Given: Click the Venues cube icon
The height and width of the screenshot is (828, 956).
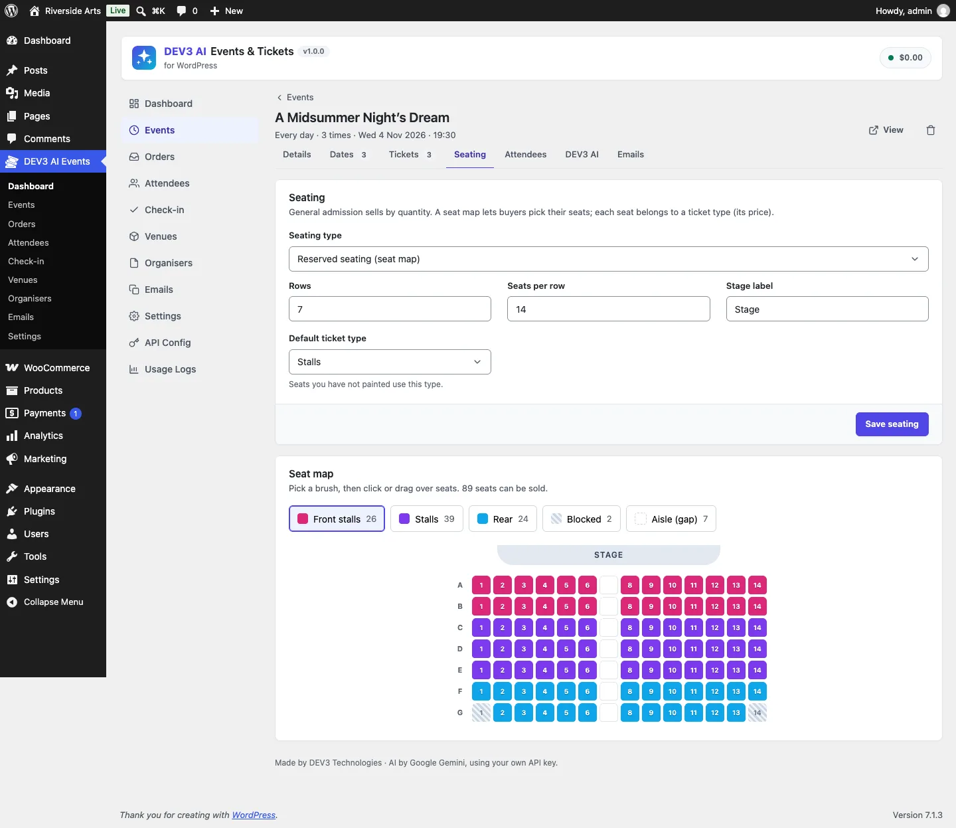Looking at the screenshot, I should click(134, 236).
